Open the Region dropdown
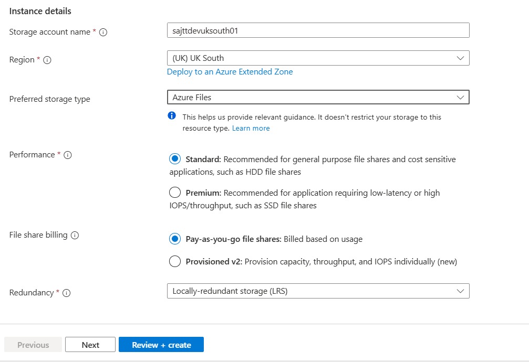This screenshot has height=362, width=529. pyautogui.click(x=317, y=58)
